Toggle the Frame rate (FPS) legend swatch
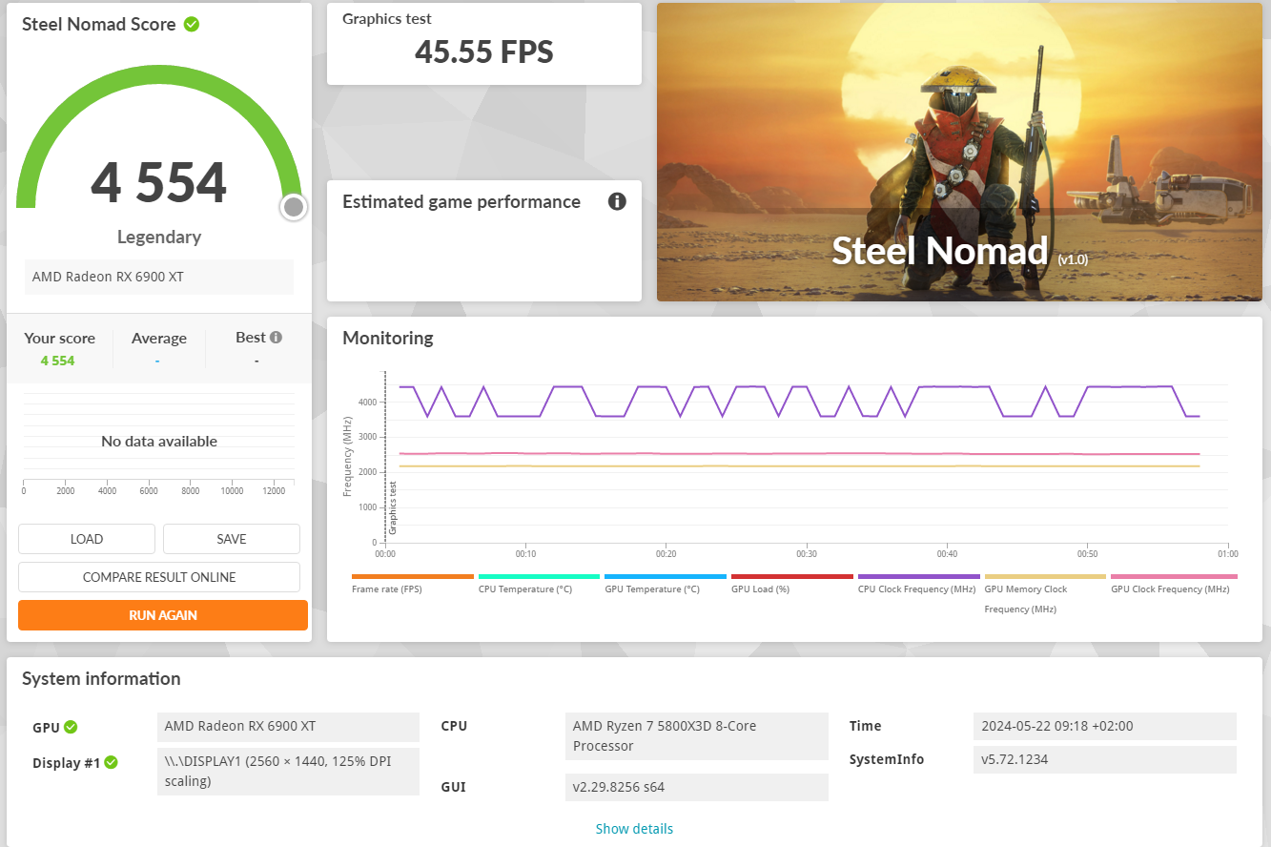This screenshot has width=1271, height=847. tap(413, 576)
